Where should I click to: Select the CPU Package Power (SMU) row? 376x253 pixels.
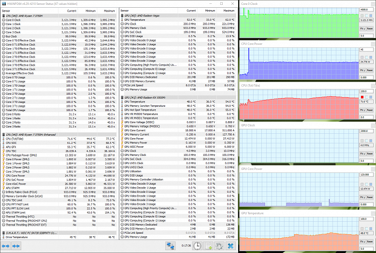59,155
